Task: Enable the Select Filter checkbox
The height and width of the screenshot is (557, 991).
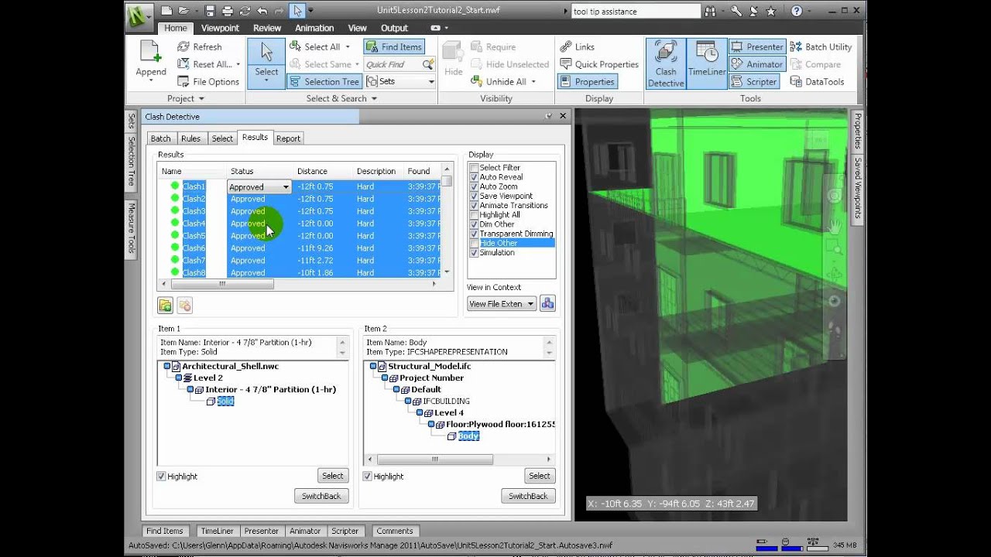Action: tap(474, 168)
